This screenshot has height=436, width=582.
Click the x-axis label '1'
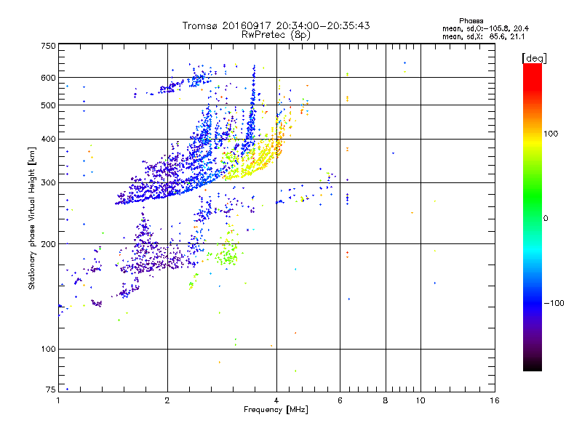click(58, 400)
